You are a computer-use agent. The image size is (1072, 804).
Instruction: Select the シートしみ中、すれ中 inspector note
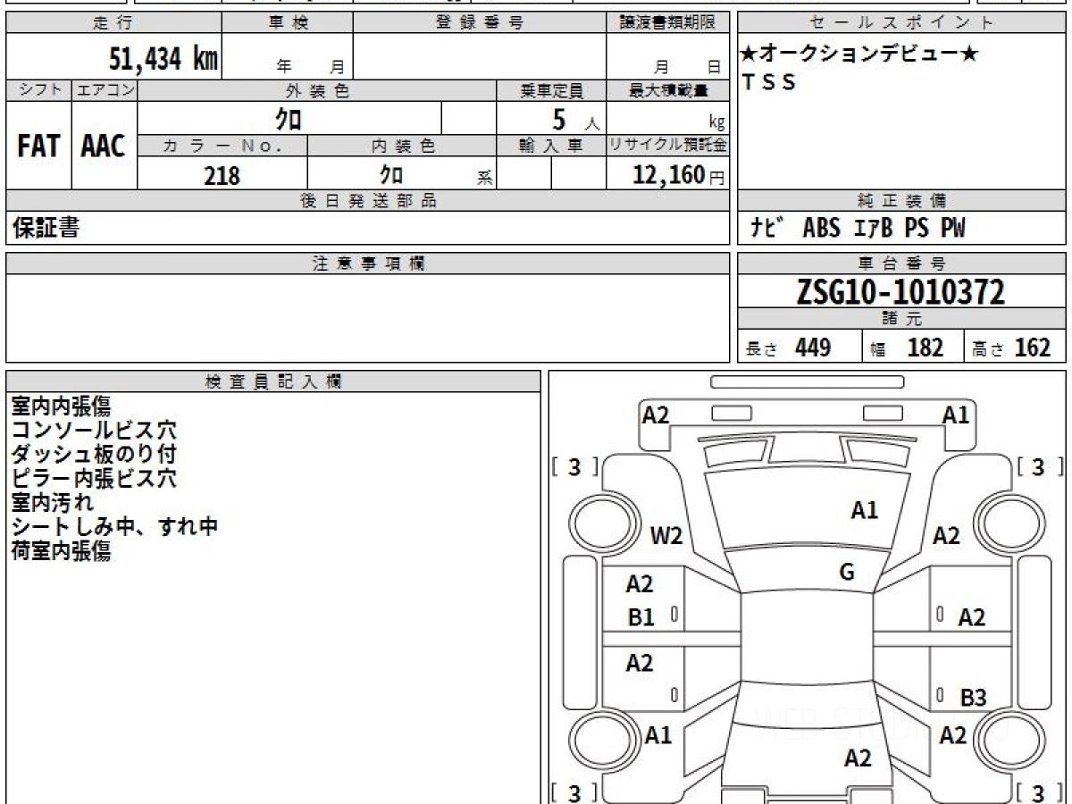(114, 527)
